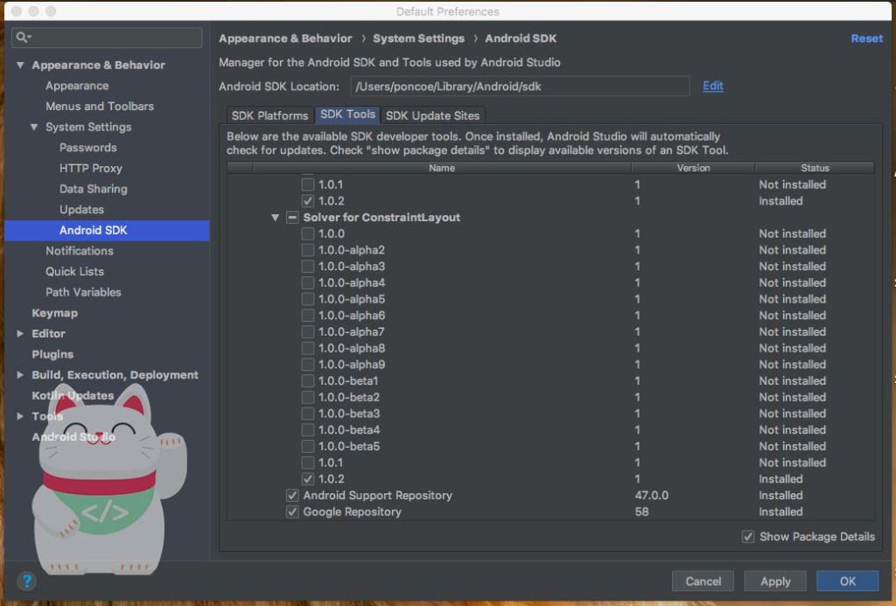896x606 pixels.
Task: Open Quick Lists settings
Action: (x=75, y=271)
